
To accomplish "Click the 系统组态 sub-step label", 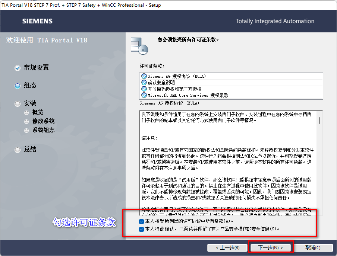I will click(43, 130).
